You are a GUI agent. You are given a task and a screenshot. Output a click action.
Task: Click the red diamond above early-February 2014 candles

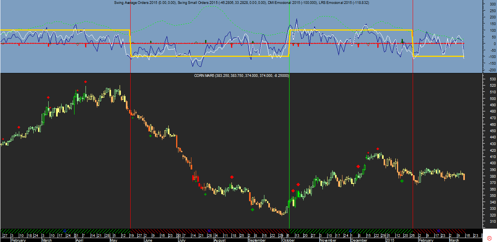19,127
